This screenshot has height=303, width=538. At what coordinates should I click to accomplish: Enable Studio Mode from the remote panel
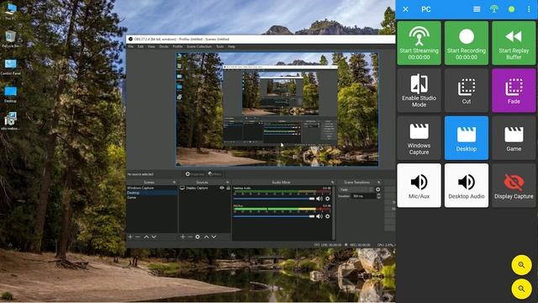(x=419, y=90)
